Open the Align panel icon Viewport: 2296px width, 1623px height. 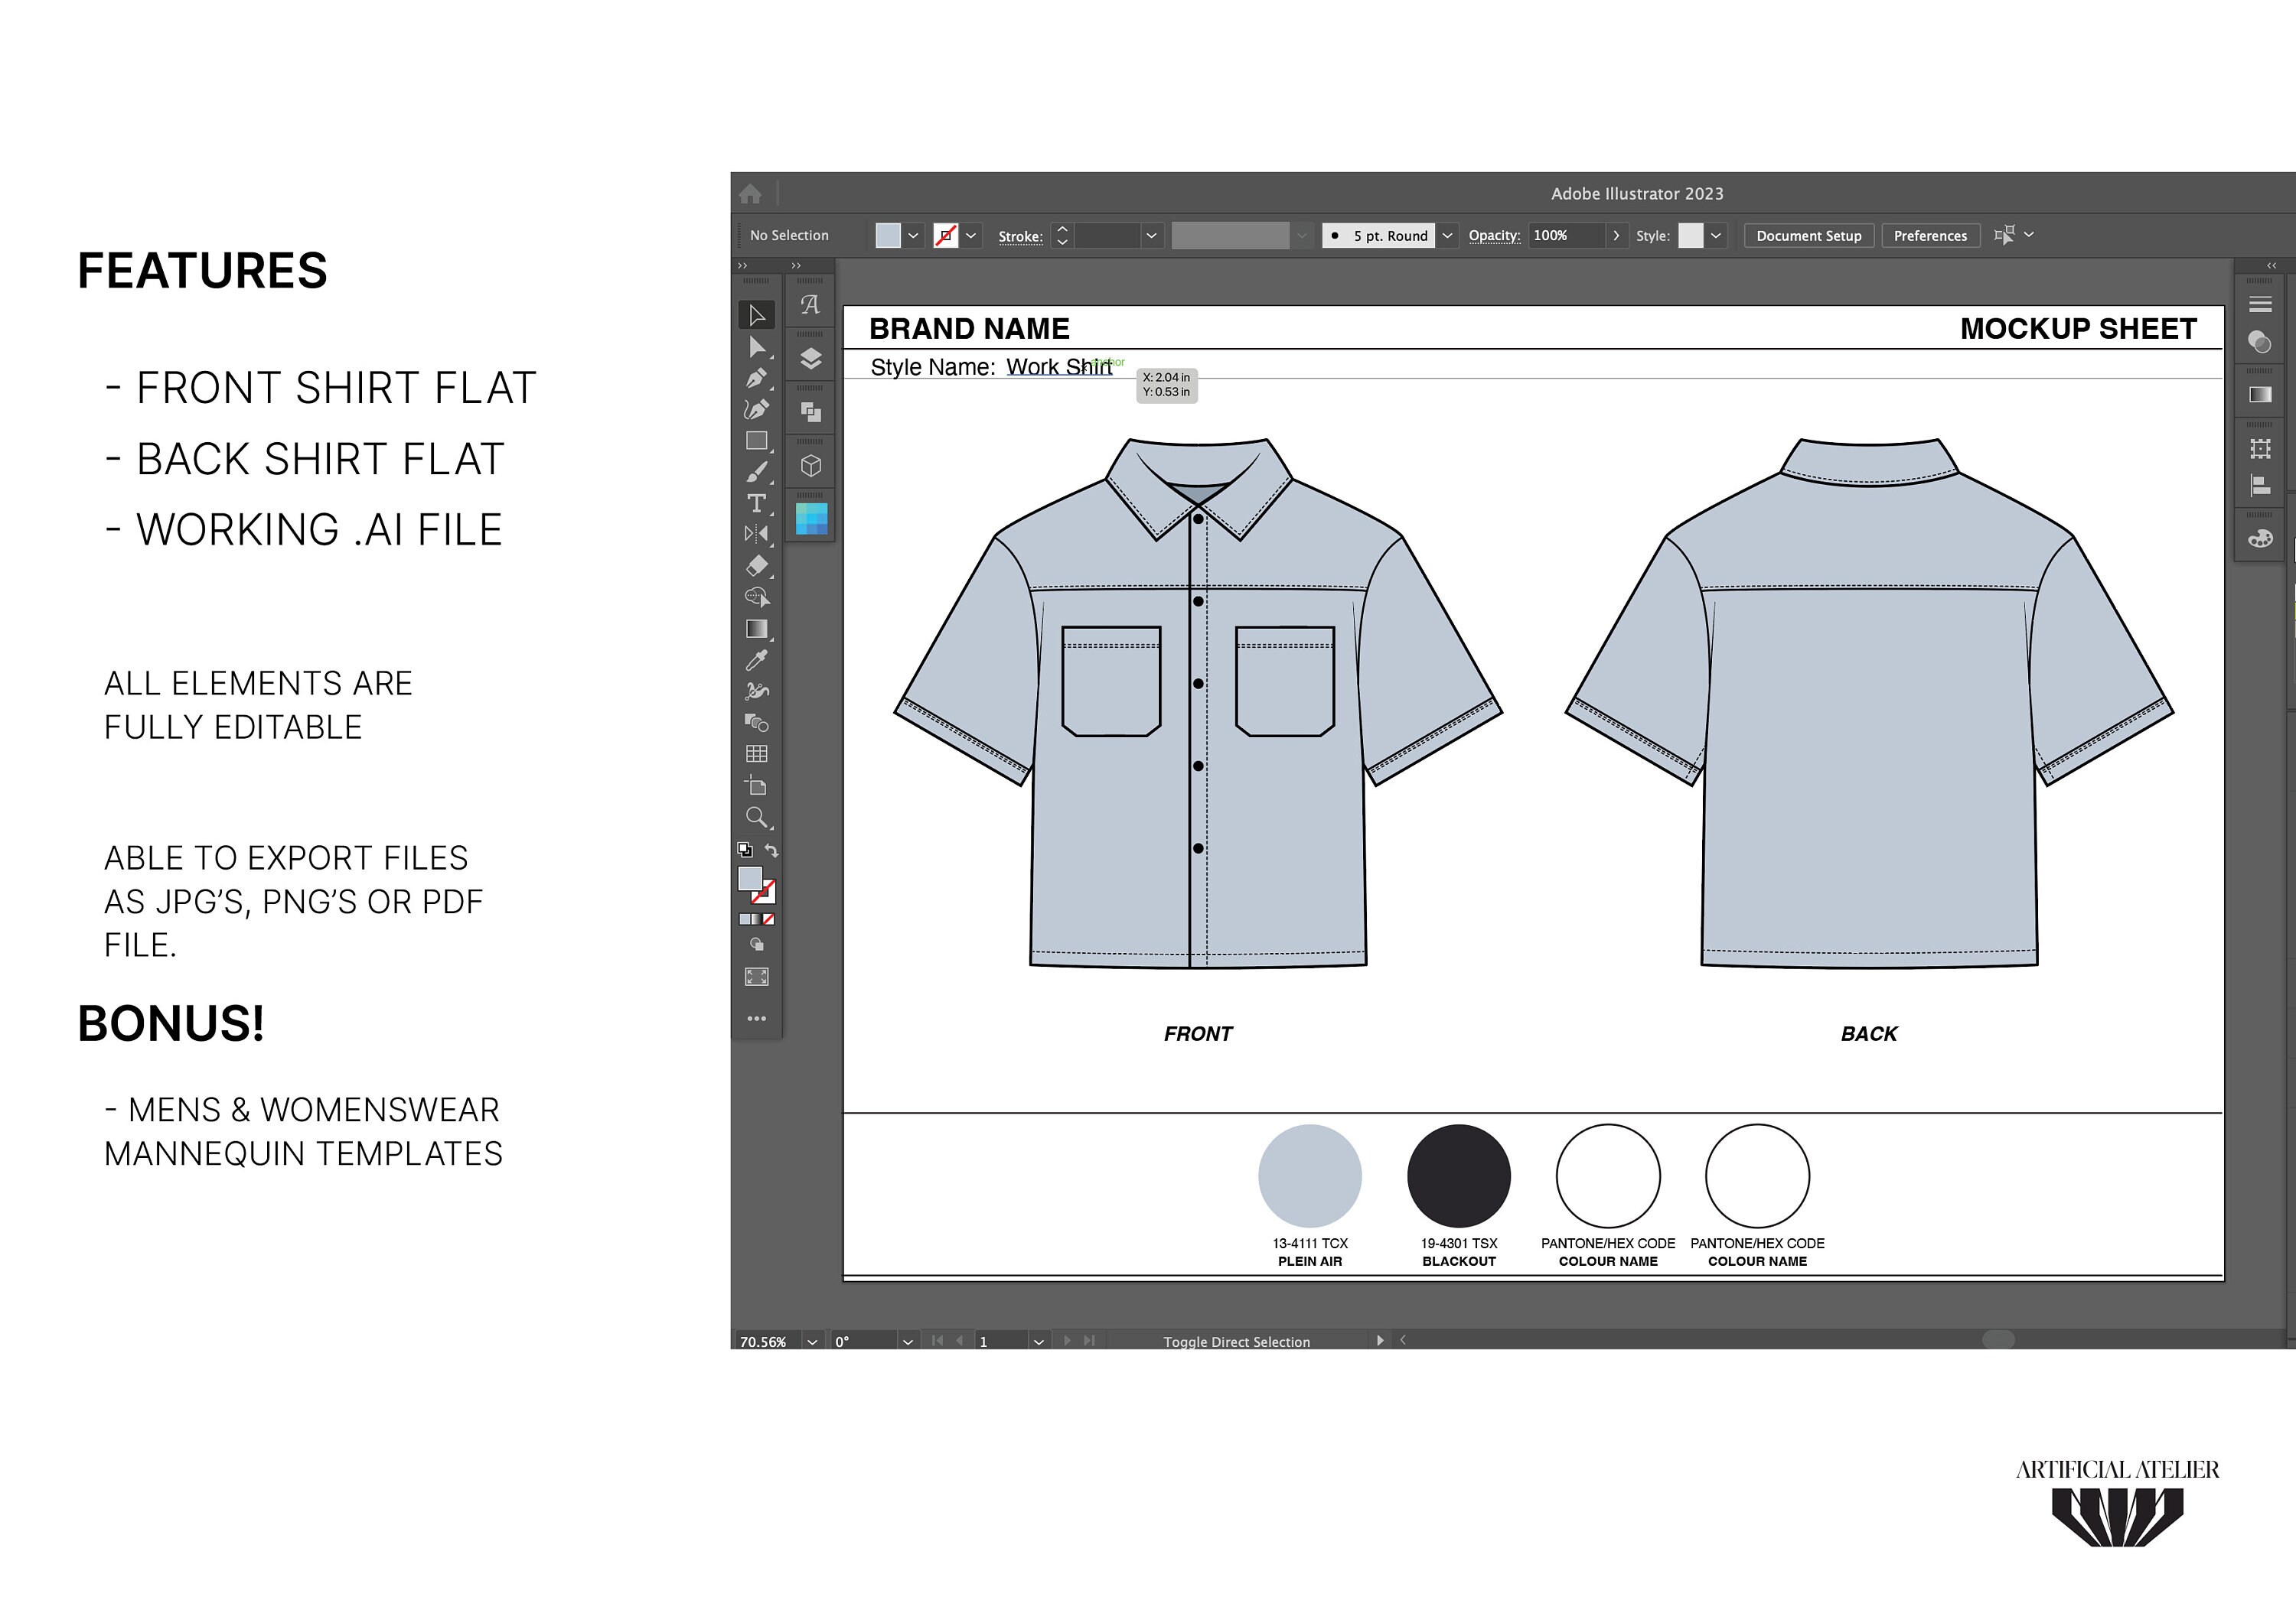pos(2261,486)
